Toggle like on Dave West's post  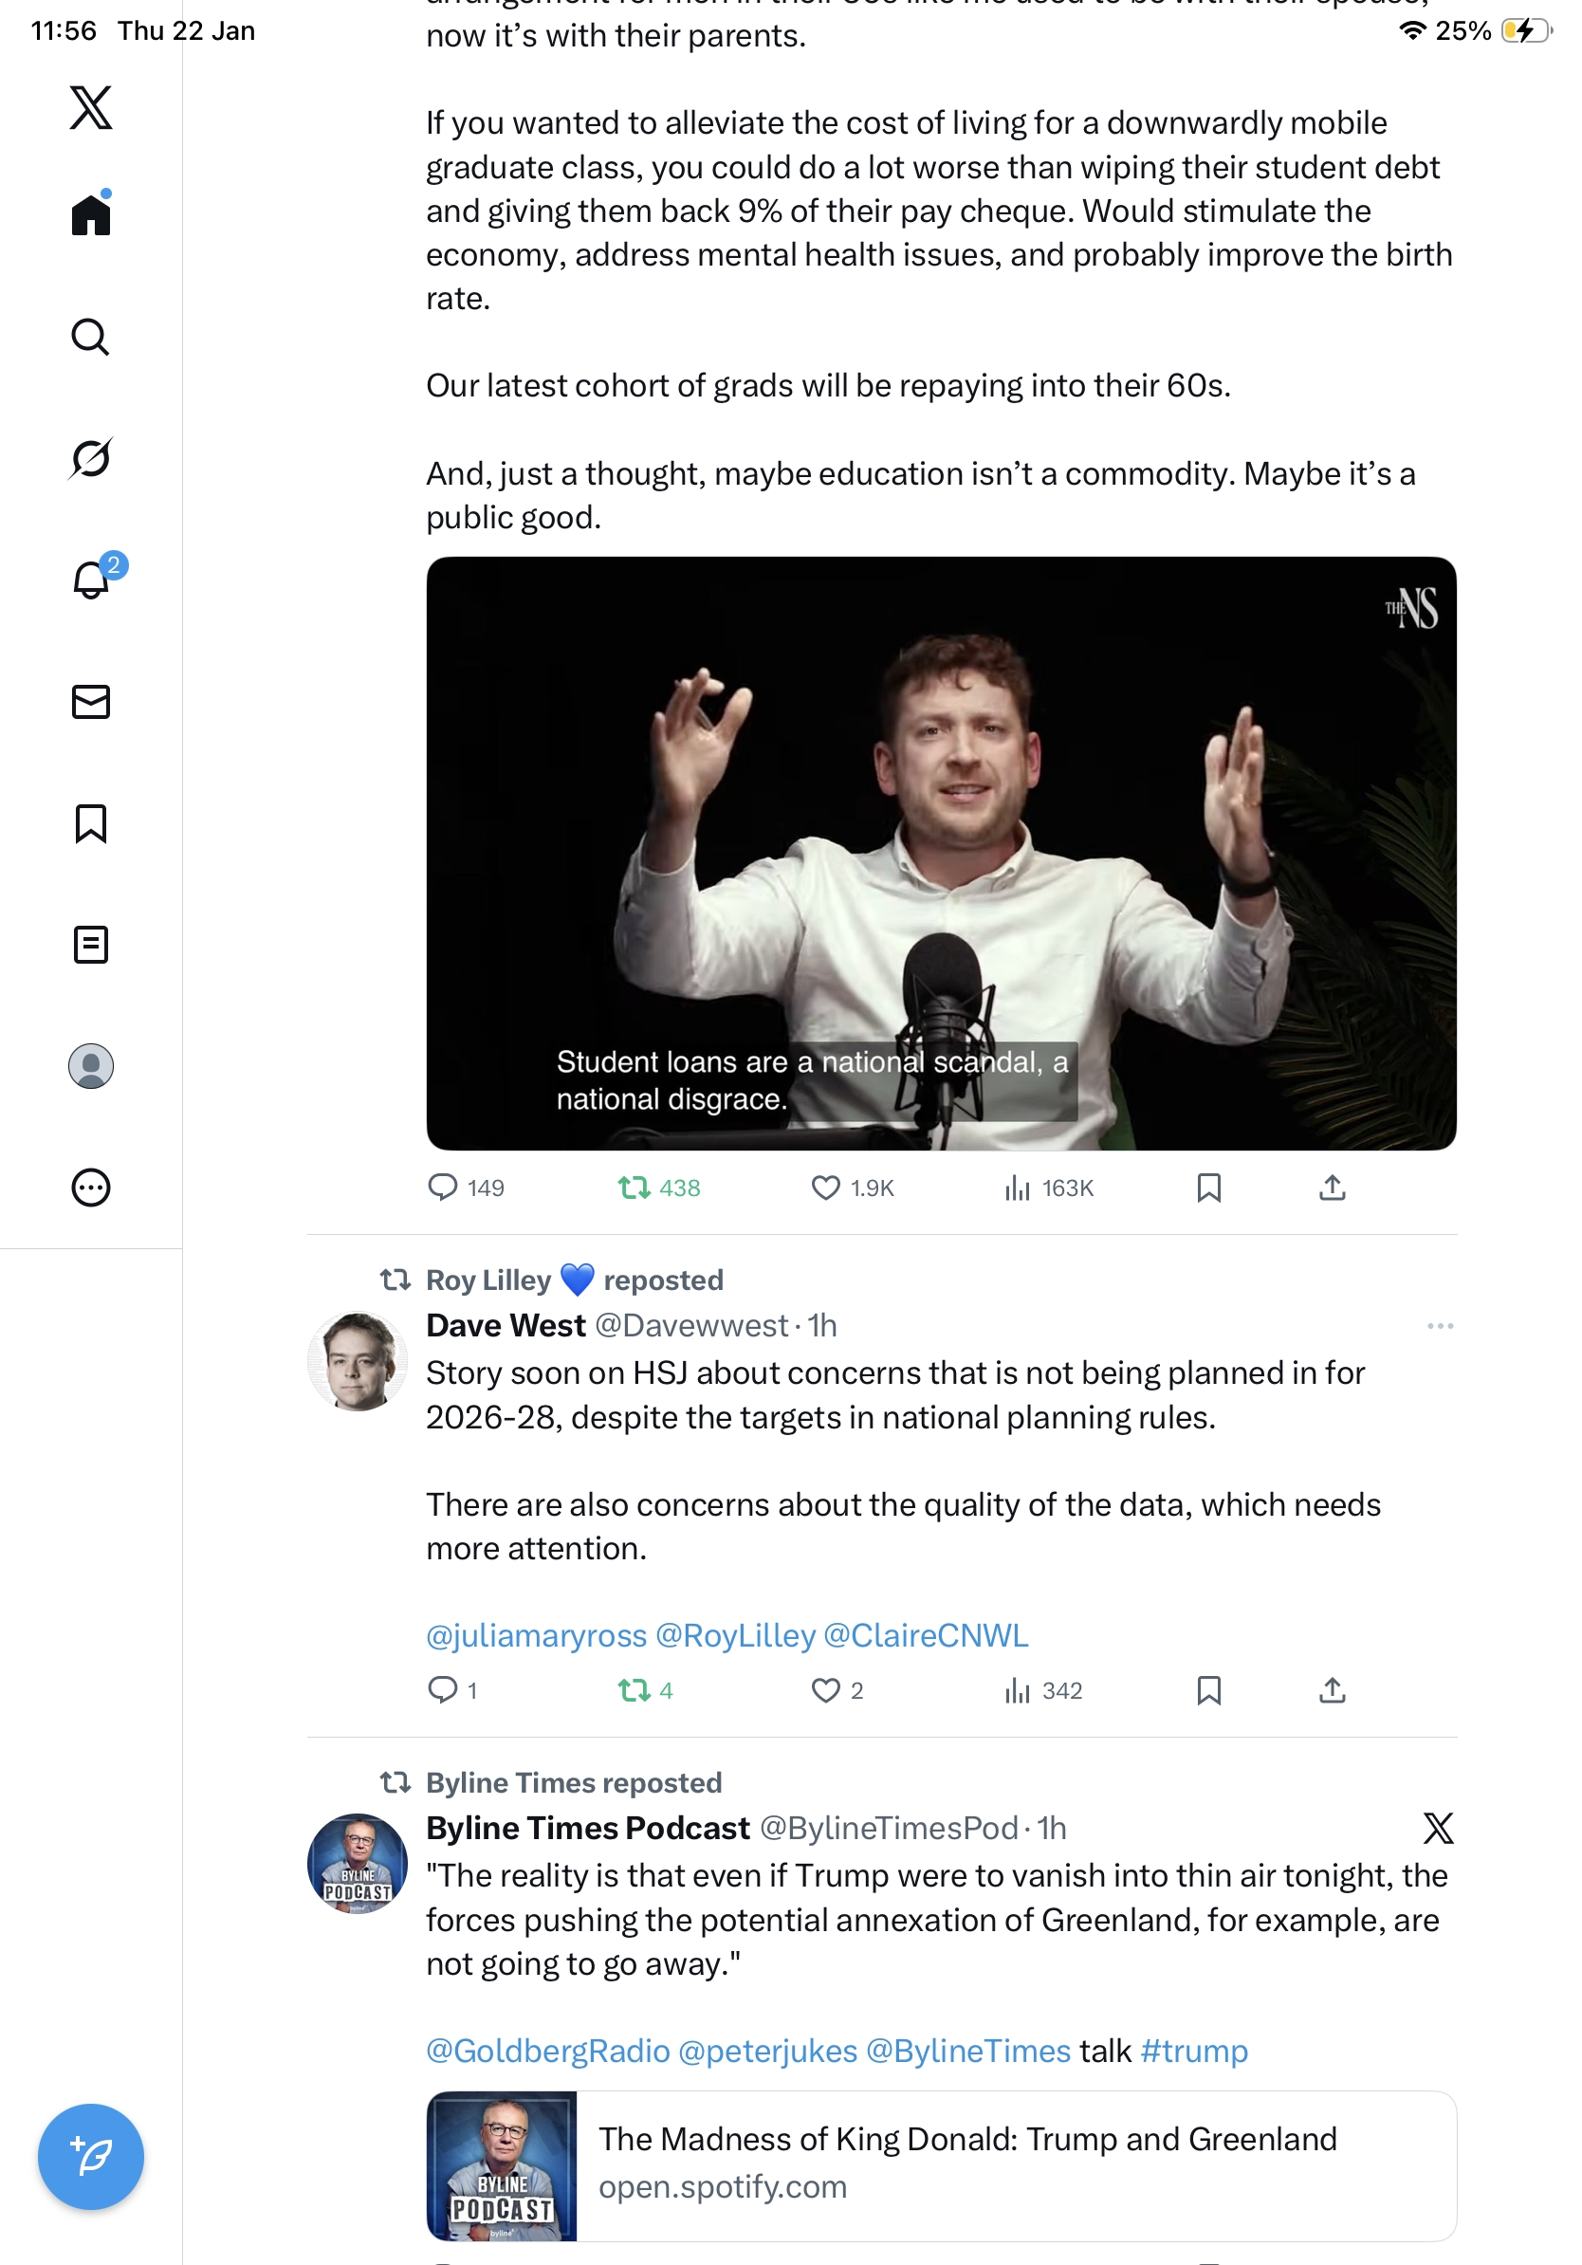824,1690
